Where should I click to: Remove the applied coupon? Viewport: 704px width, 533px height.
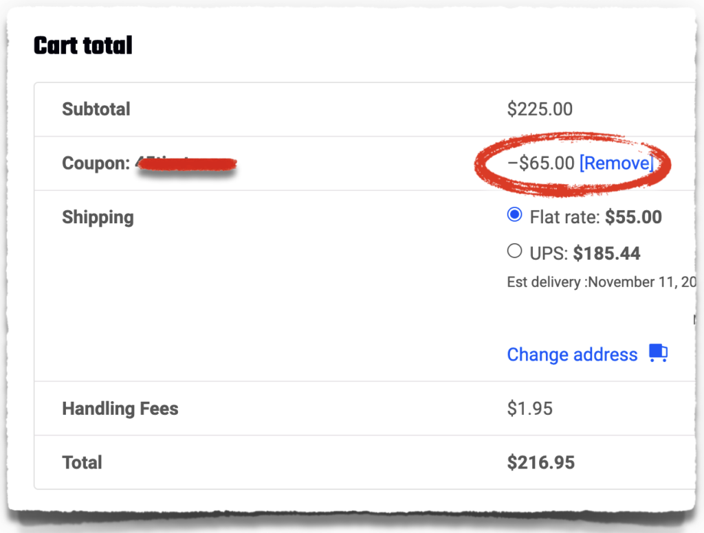coord(617,163)
